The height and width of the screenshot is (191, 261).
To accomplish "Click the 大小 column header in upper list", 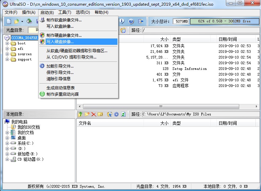I will [157, 39].
